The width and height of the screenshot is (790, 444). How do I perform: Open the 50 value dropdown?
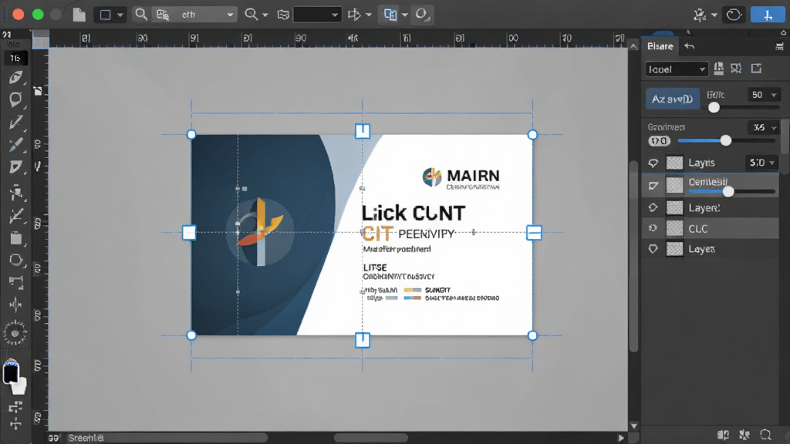click(763, 95)
